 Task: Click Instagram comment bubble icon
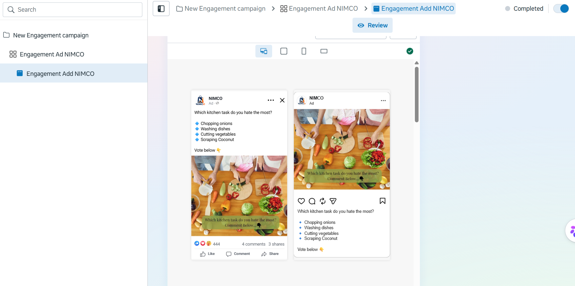[312, 201]
